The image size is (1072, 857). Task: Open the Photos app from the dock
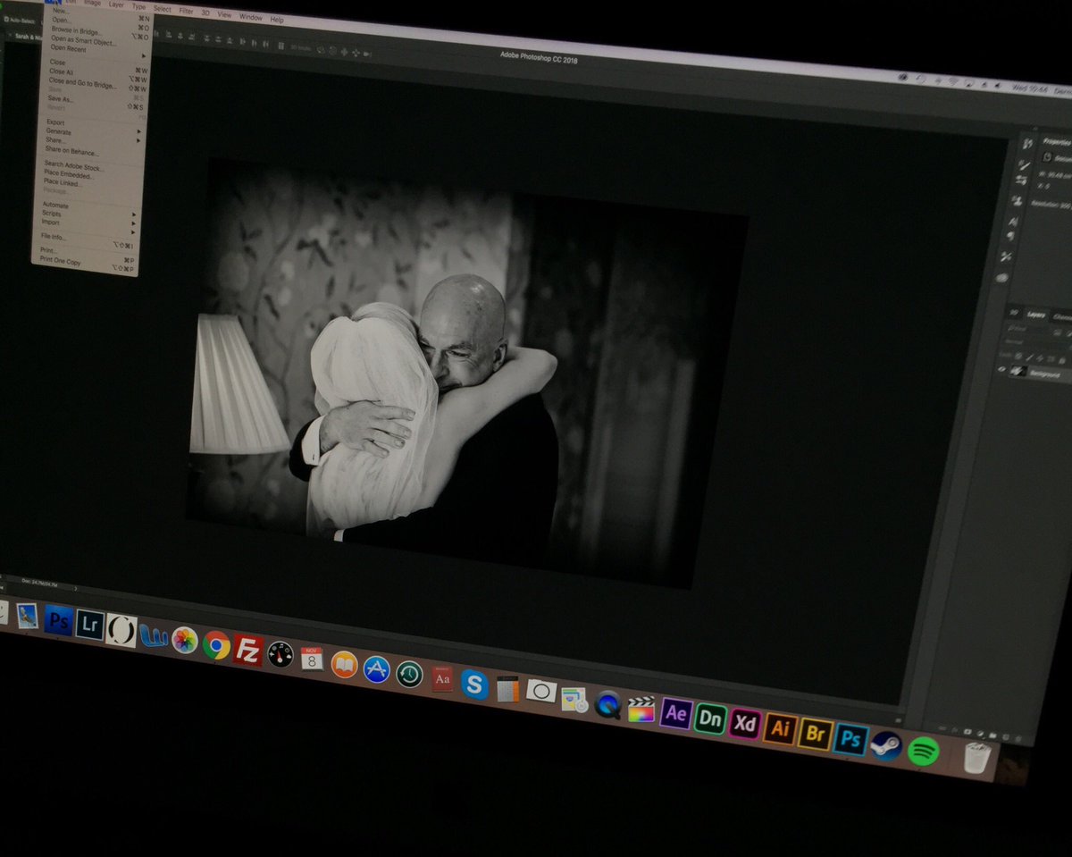(x=185, y=639)
